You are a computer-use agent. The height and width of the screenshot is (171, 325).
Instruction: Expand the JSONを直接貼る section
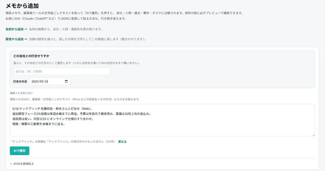[x=22, y=164]
